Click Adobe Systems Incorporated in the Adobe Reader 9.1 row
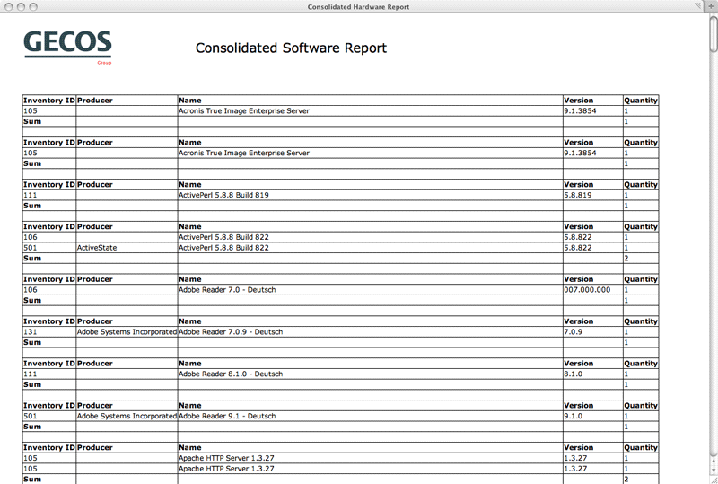Image resolution: width=718 pixels, height=484 pixels. coord(127,417)
